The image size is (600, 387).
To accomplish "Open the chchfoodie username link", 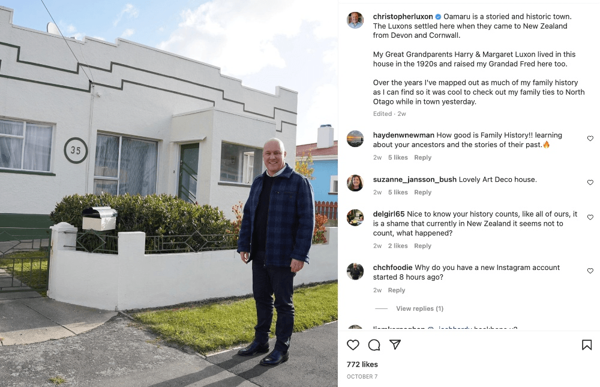I will [392, 267].
